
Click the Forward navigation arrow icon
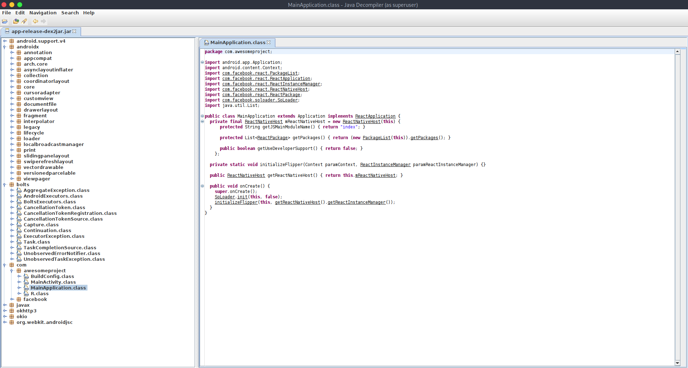(x=43, y=21)
